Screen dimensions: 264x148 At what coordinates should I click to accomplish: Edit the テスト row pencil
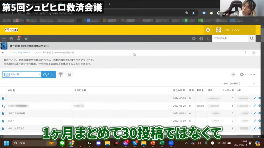pos(255,121)
